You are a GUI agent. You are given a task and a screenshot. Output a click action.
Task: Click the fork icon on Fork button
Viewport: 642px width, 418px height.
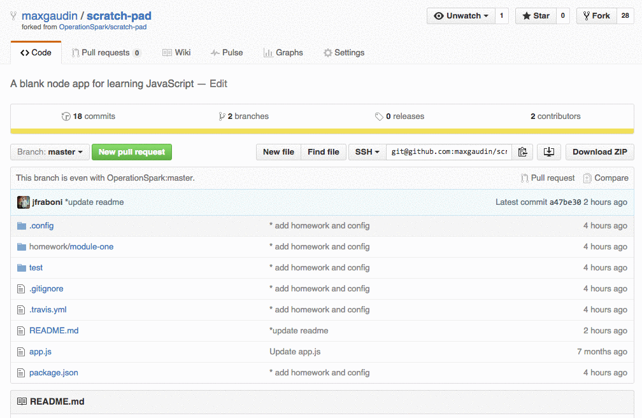click(x=587, y=16)
